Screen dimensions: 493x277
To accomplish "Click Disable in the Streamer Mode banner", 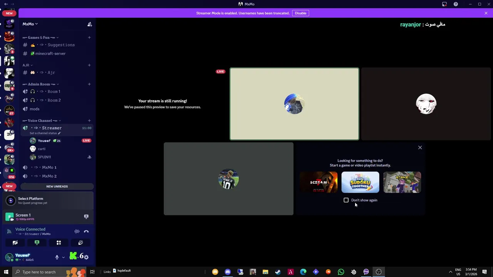I will click(x=300, y=13).
